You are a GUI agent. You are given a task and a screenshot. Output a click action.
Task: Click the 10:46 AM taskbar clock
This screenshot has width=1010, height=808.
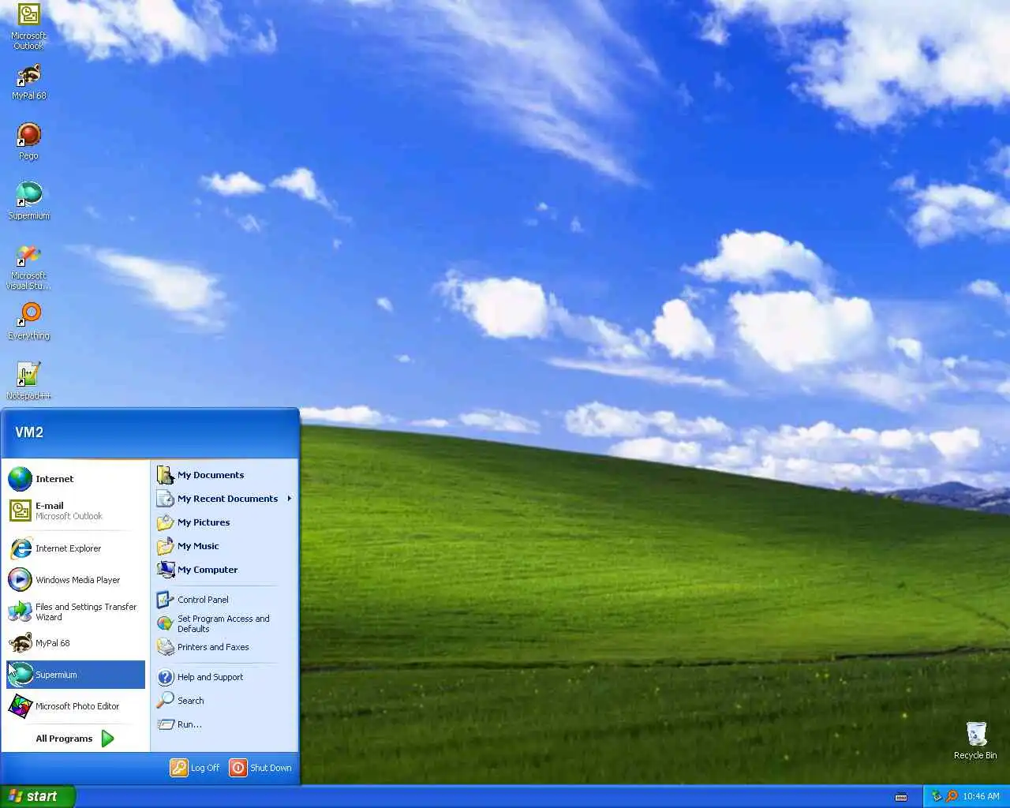coord(981,796)
